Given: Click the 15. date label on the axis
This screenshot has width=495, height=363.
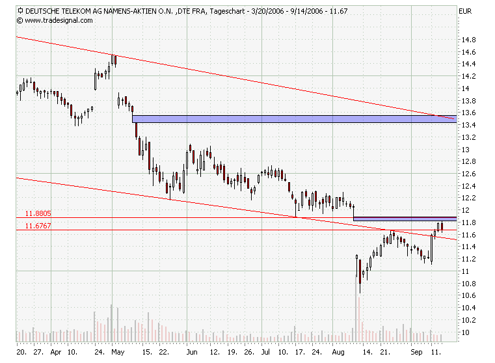Looking at the screenshot, I should 147,353.
